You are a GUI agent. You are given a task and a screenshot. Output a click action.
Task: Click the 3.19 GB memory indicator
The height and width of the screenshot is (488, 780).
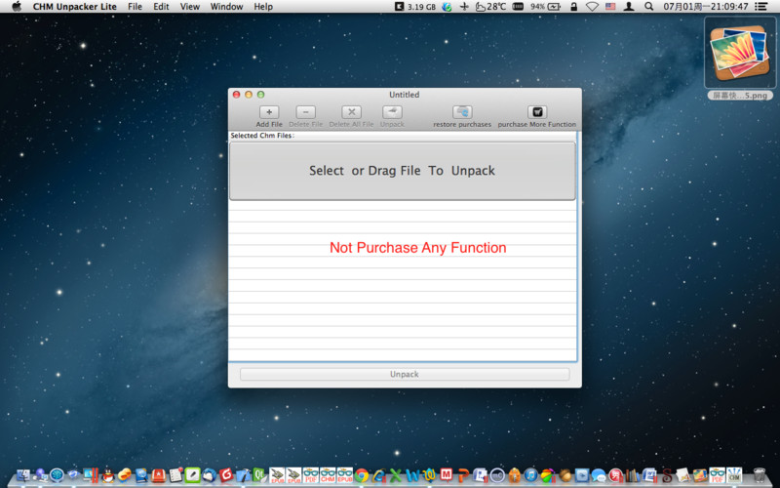point(415,7)
